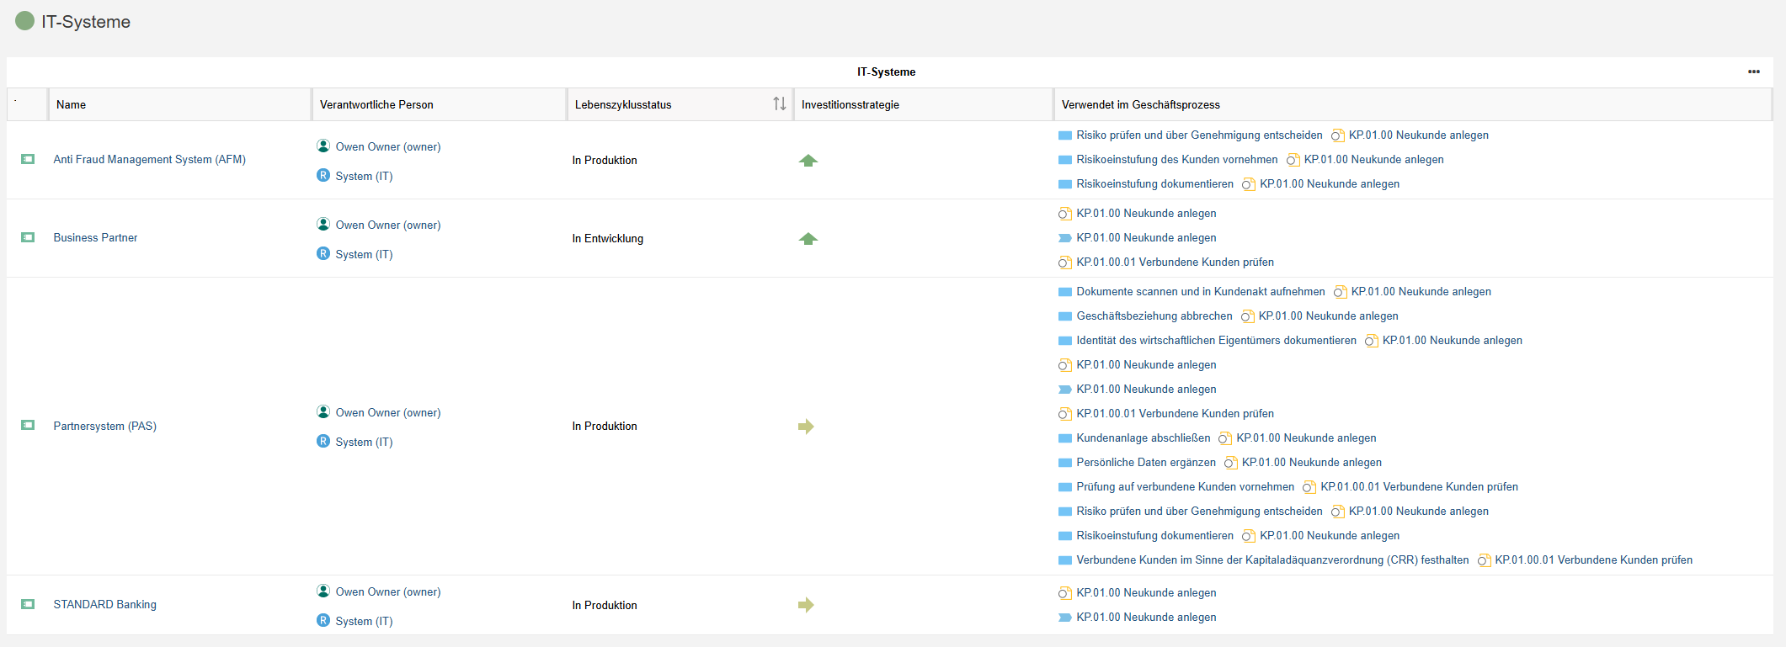The width and height of the screenshot is (1786, 647).
Task: Click the STANDARD Banking row system icon
Action: pyautogui.click(x=28, y=604)
